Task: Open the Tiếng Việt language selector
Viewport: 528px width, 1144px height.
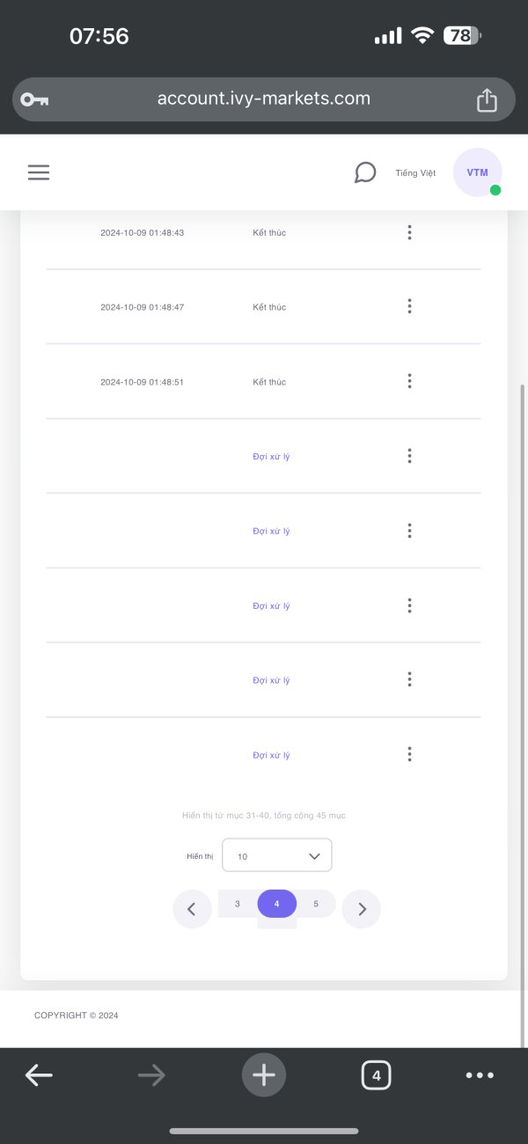Action: point(415,172)
